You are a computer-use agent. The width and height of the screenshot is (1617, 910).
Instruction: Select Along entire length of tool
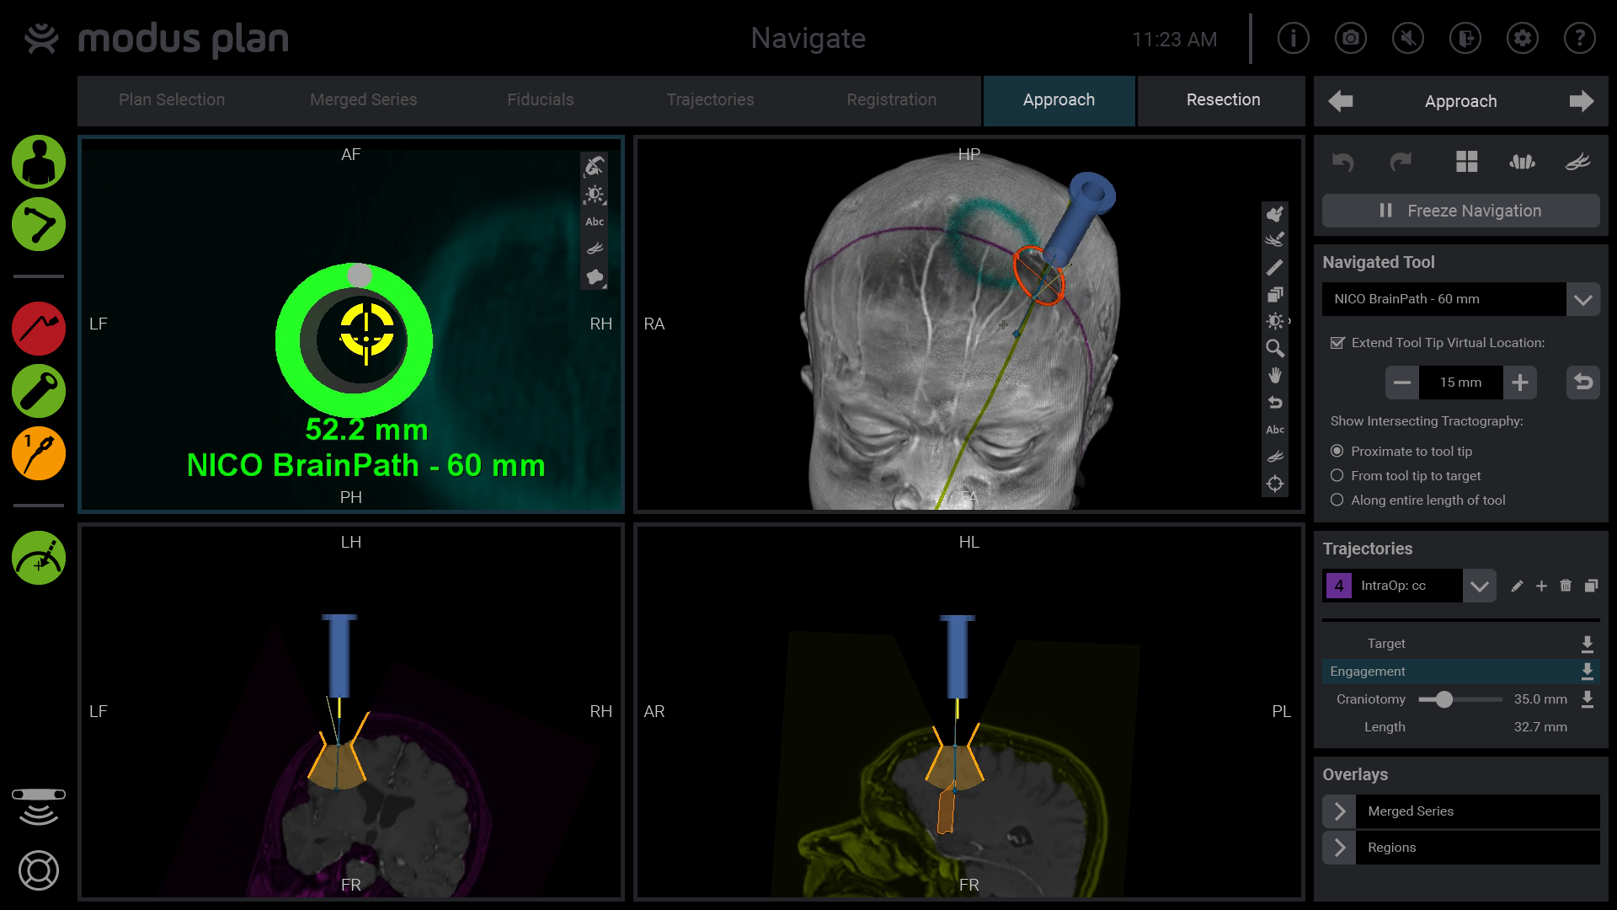click(x=1337, y=500)
